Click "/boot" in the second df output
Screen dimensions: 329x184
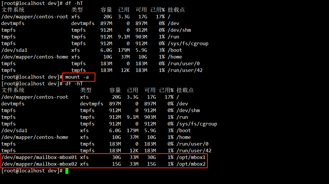point(184,131)
